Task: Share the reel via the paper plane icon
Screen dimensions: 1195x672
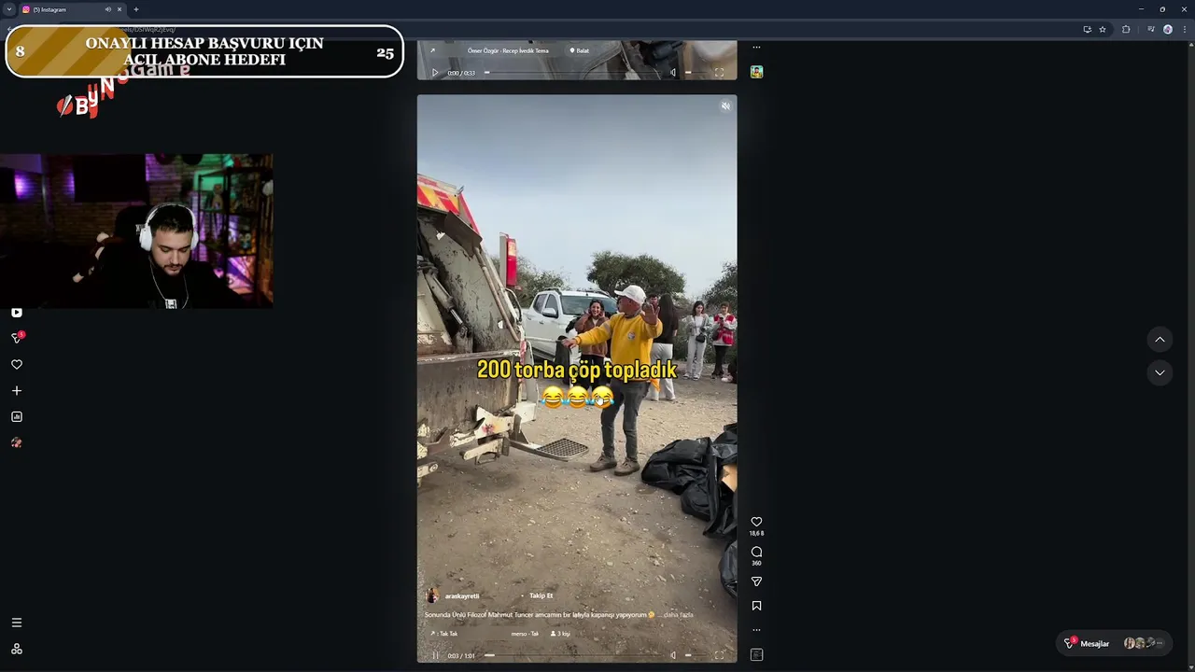Action: click(756, 581)
